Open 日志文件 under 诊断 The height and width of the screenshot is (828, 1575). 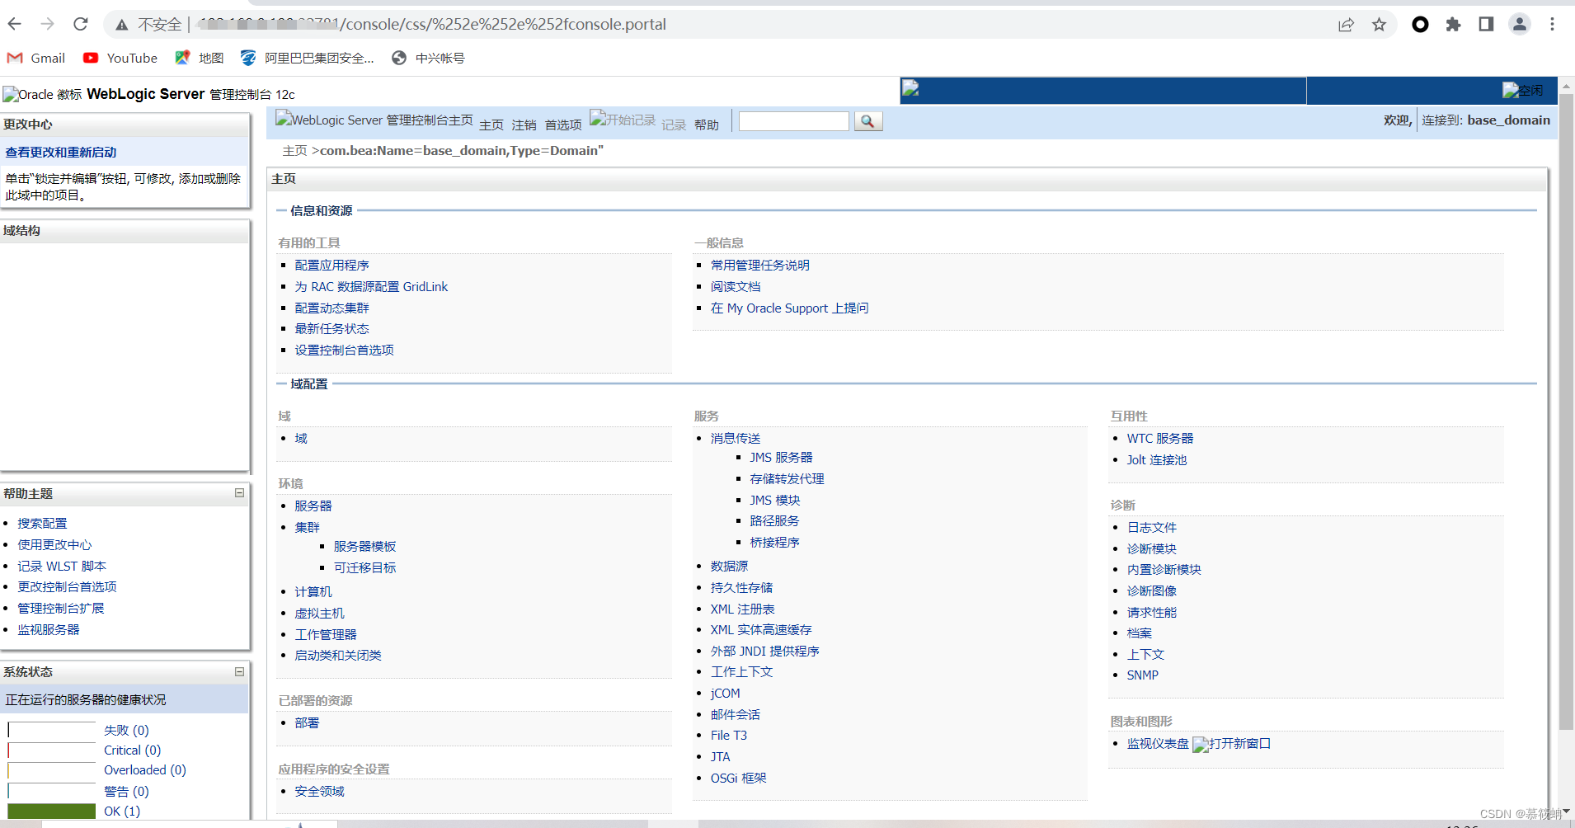pos(1152,527)
